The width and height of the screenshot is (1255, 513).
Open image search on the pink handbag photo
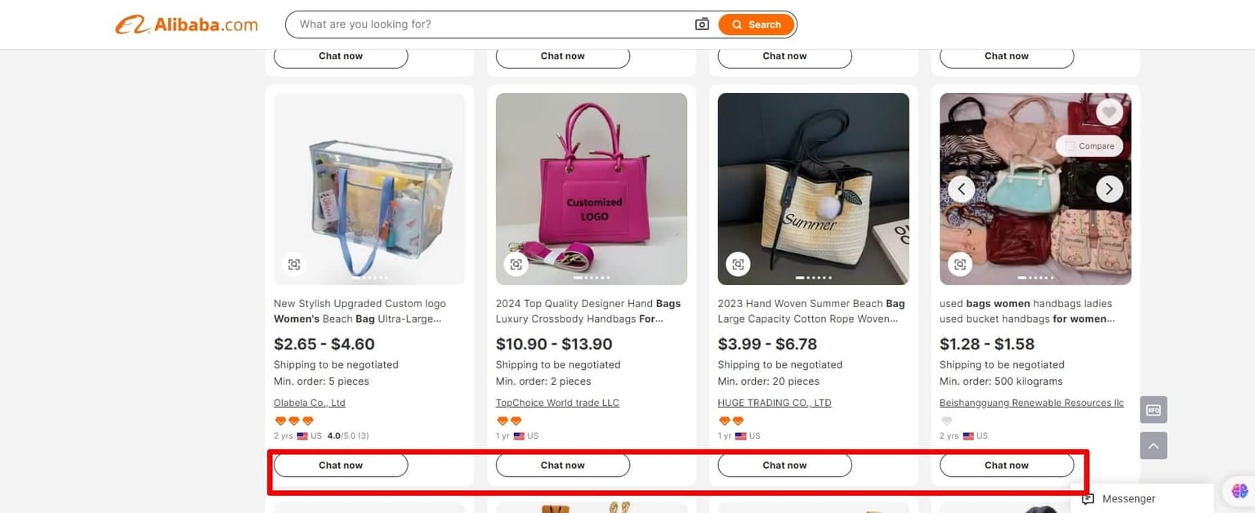[x=516, y=264]
